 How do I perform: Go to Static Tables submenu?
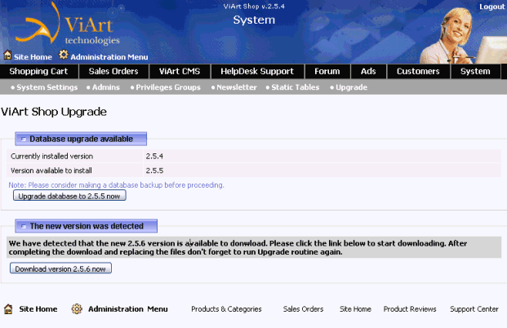click(x=296, y=87)
